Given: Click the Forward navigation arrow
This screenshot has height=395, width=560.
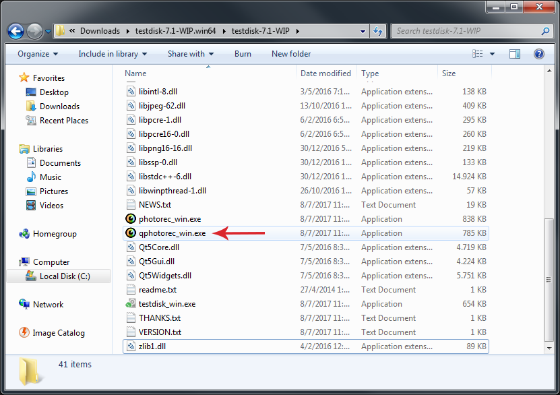Looking at the screenshot, I should pyautogui.click(x=34, y=32).
